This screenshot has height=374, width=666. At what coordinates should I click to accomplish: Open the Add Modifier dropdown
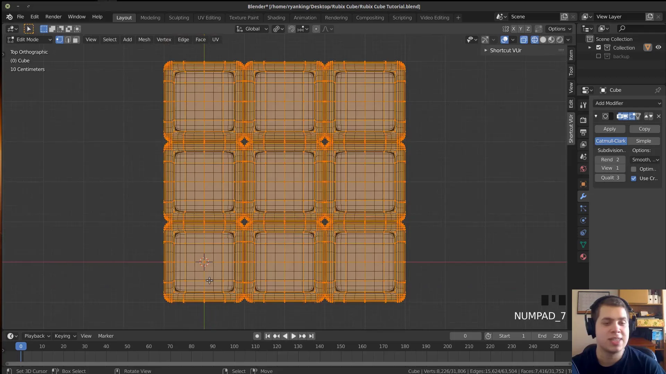(x=627, y=103)
